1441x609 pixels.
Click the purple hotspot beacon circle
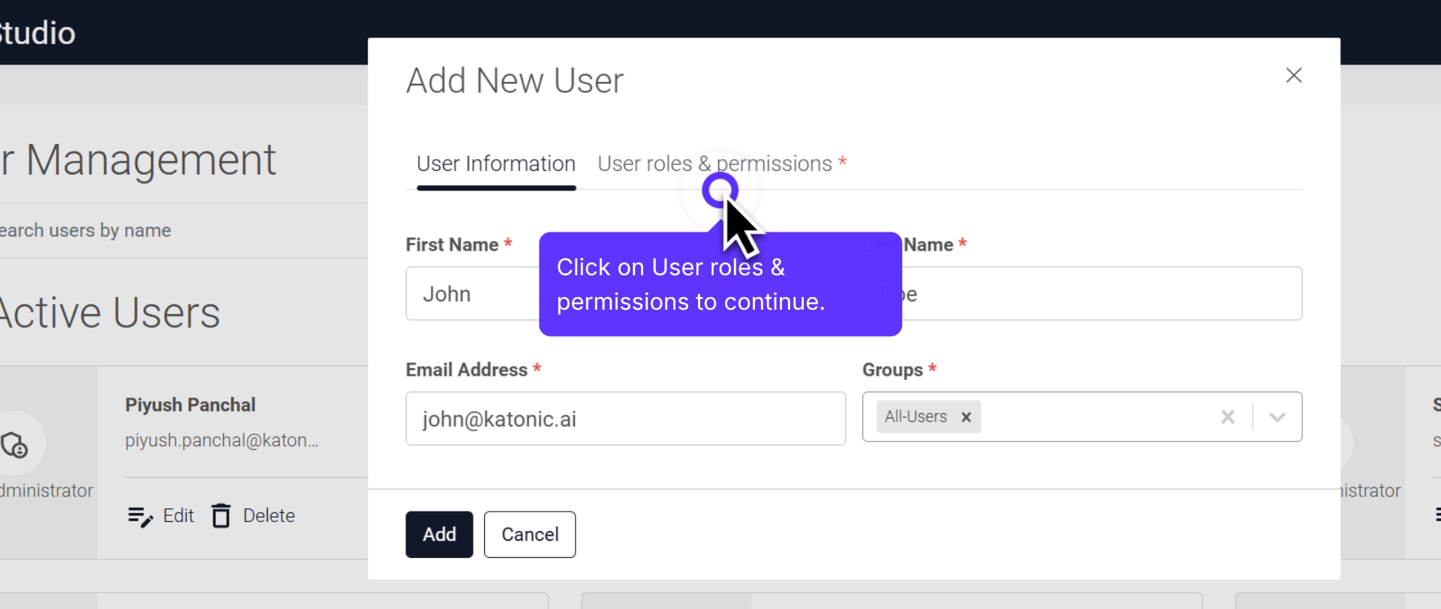click(719, 190)
